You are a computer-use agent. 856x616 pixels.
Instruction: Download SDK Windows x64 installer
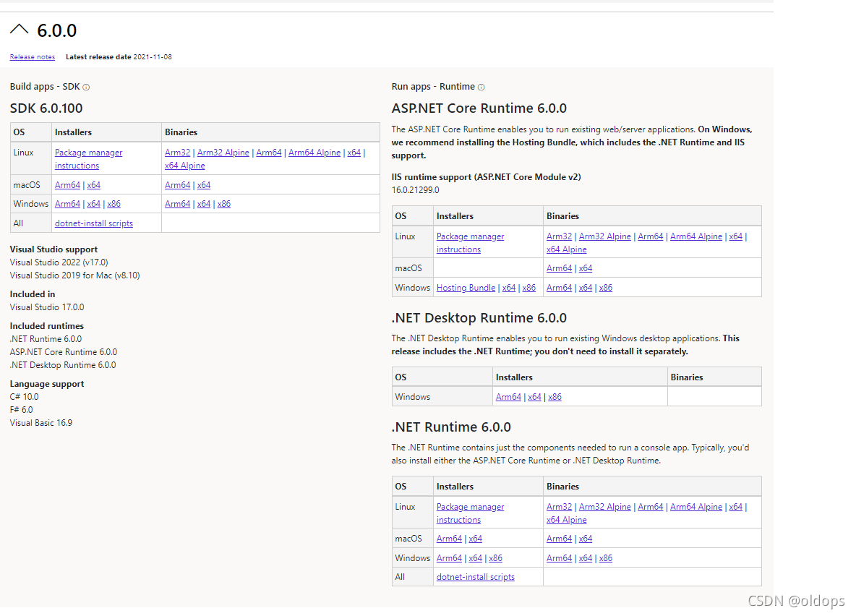point(93,204)
